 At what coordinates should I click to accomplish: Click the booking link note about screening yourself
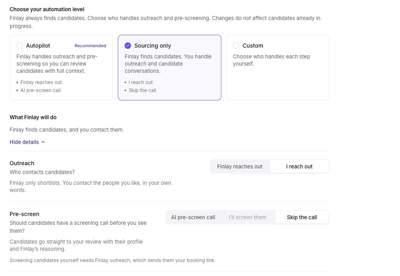click(112, 260)
